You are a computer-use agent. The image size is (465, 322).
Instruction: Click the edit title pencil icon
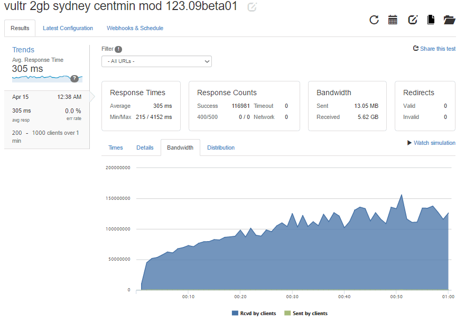click(252, 7)
